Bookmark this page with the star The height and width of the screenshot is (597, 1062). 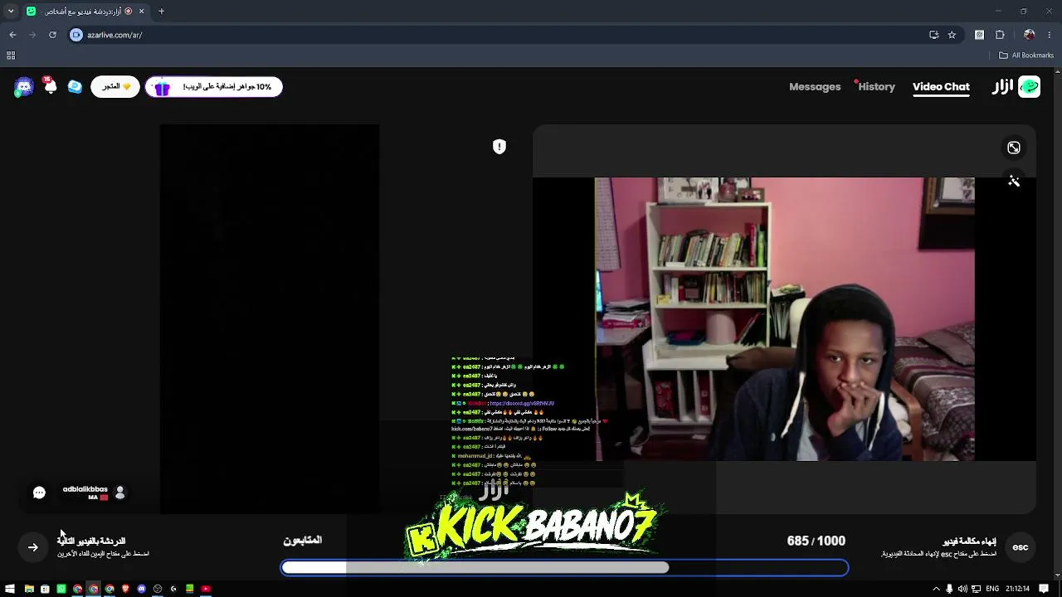click(952, 35)
